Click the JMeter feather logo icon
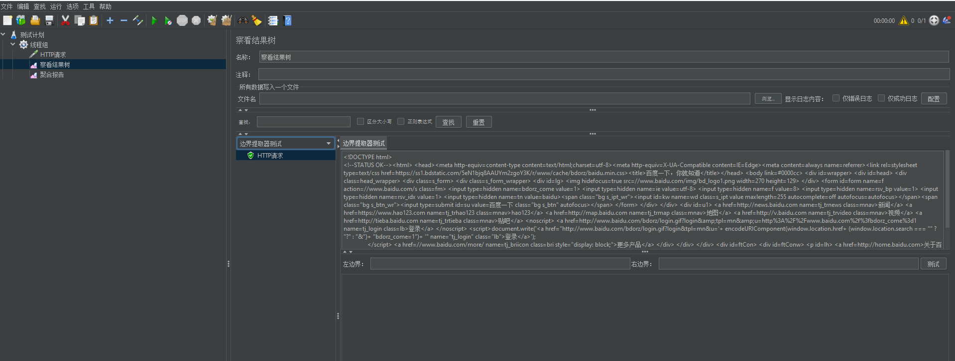 coord(947,20)
